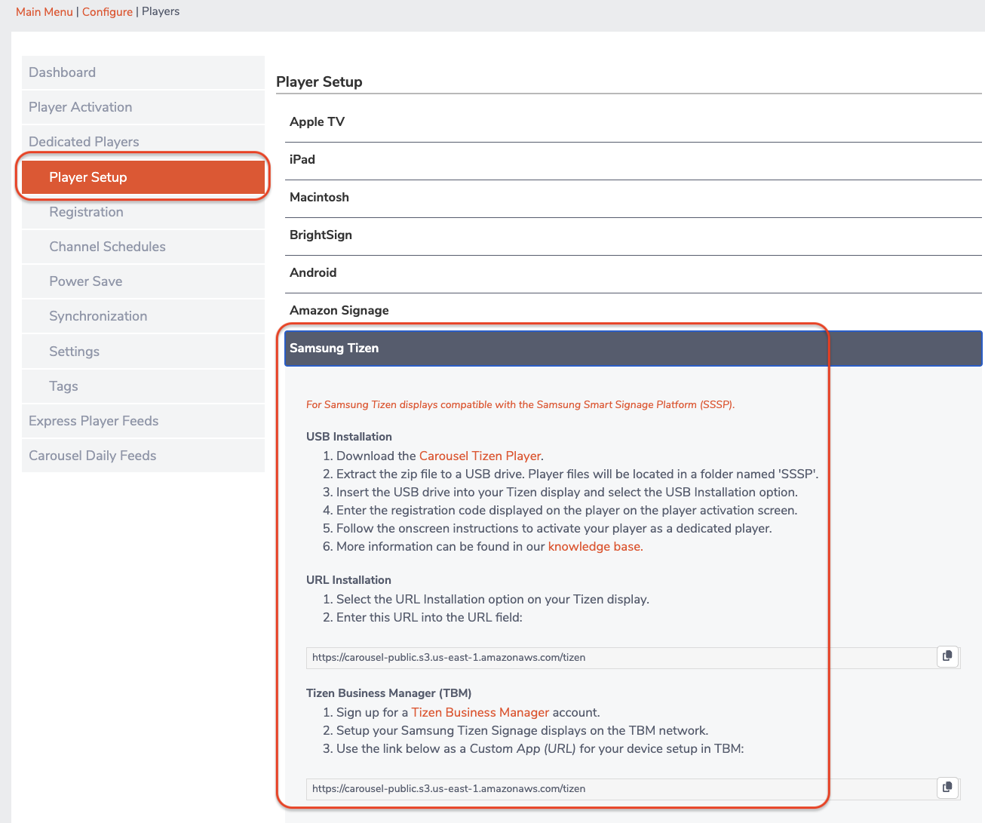Viewport: 985px width, 823px height.
Task: Click the 'USB Installation' heading text
Action: click(349, 436)
